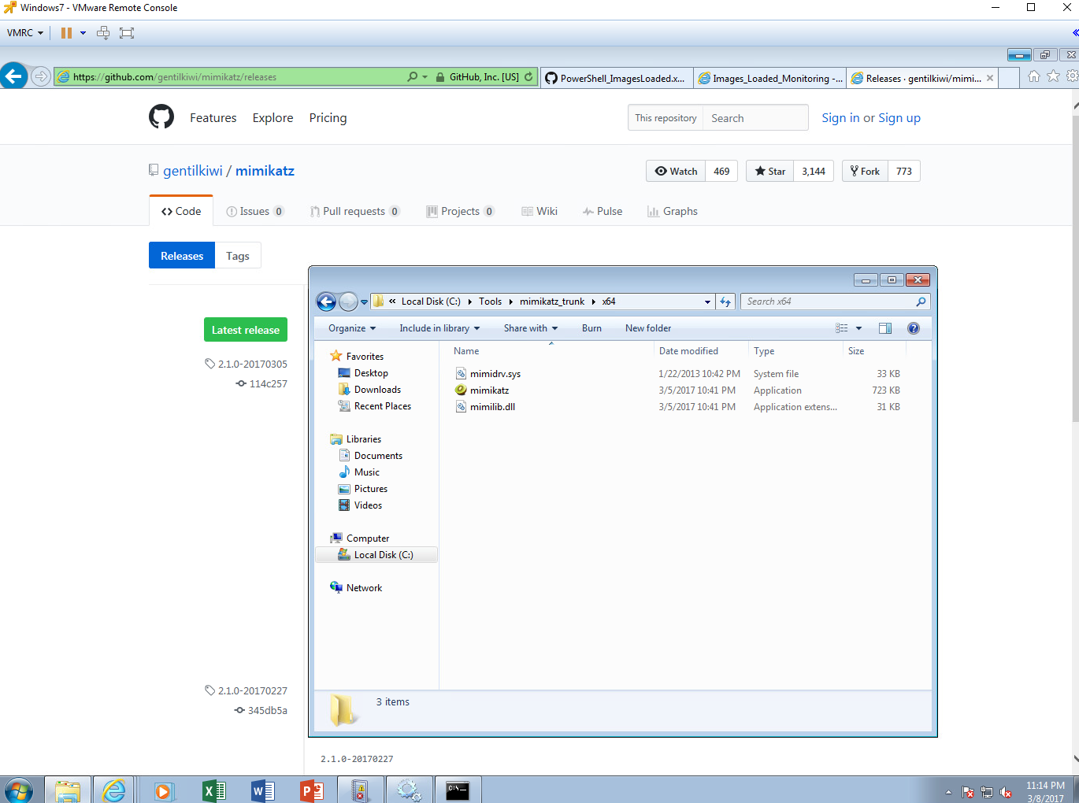Viewport: 1079px width, 803px height.
Task: Click the search magnifier in IE address bar
Action: pos(412,77)
